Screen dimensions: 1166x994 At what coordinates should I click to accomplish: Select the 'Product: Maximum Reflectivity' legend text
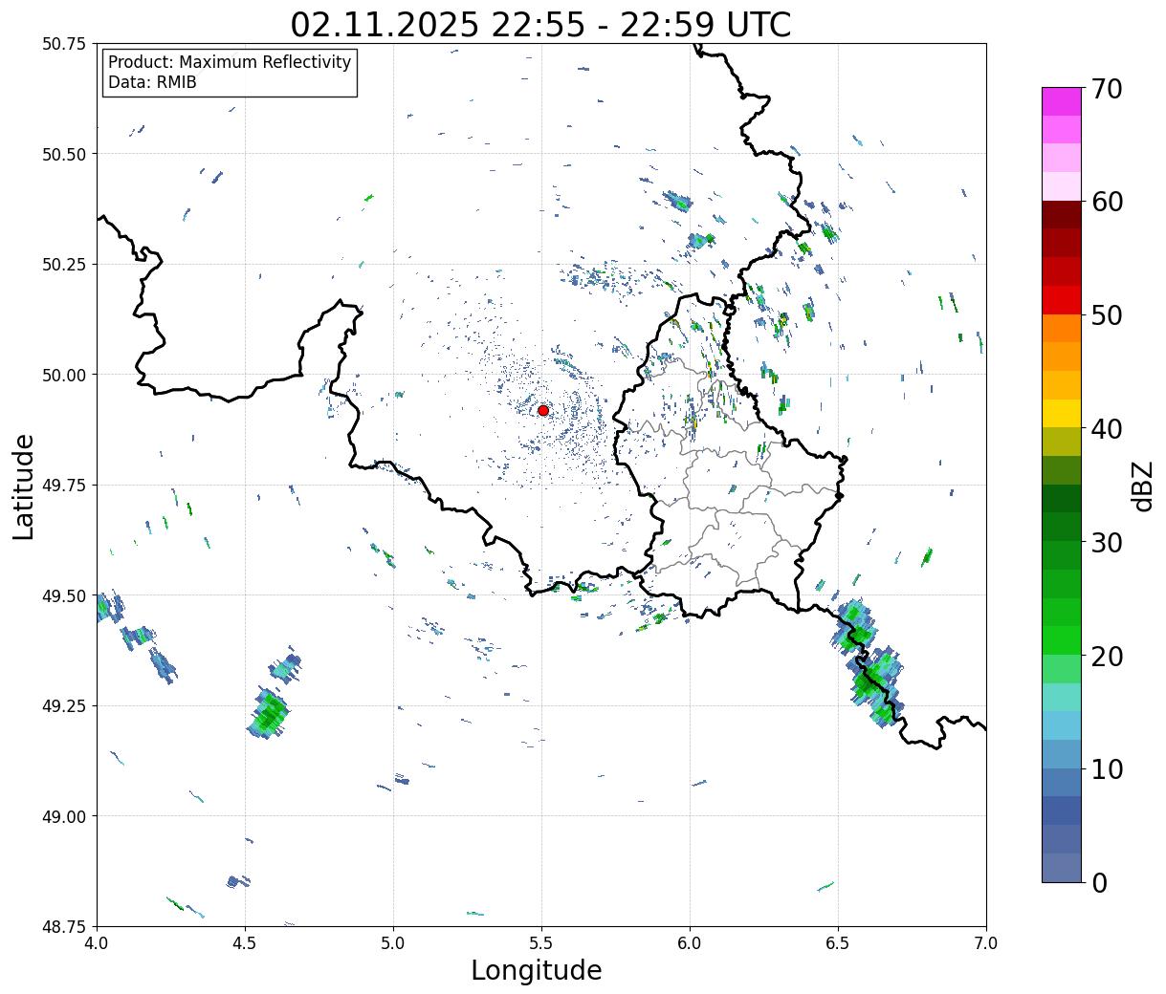coord(230,62)
